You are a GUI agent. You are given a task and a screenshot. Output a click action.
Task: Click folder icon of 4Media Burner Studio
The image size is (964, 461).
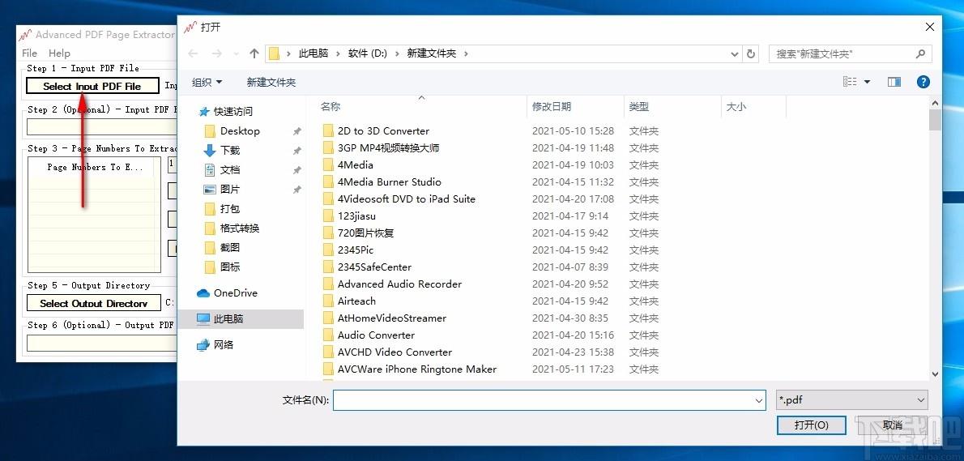[x=327, y=182]
